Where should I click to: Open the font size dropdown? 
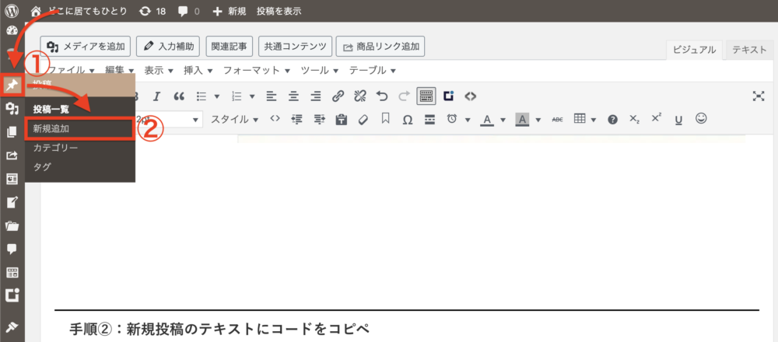pyautogui.click(x=169, y=120)
